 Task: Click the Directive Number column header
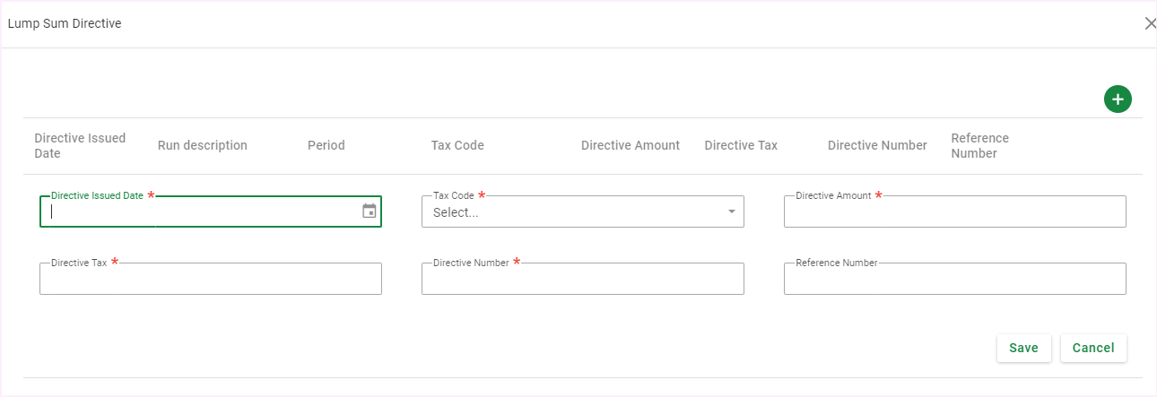[x=877, y=145]
